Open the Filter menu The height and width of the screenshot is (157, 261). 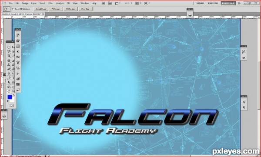51,3
